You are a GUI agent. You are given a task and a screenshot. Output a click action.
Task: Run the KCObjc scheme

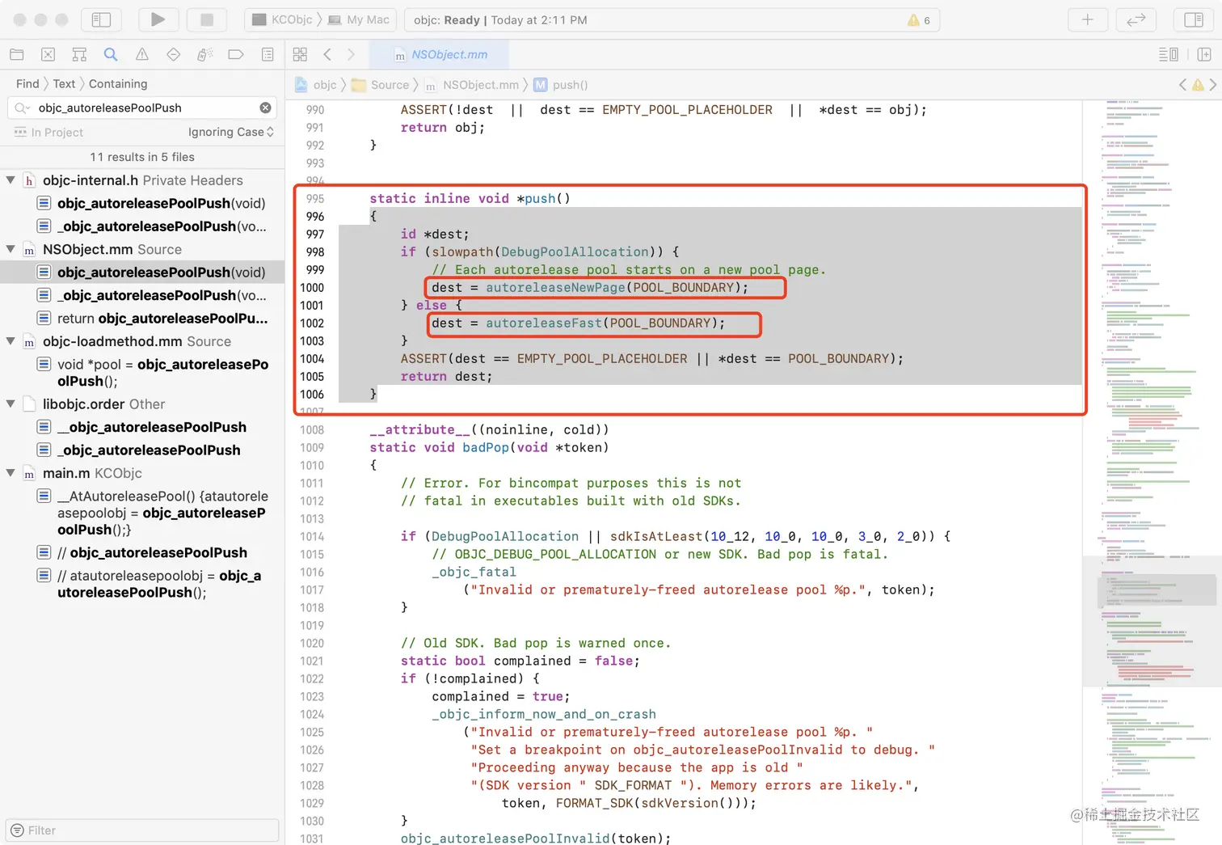(158, 19)
